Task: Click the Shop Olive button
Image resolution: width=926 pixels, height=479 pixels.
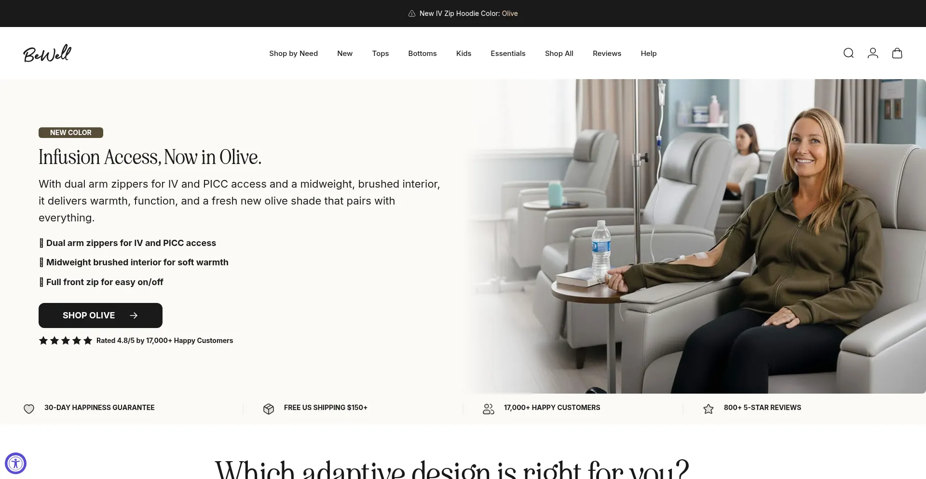Action: [x=100, y=315]
